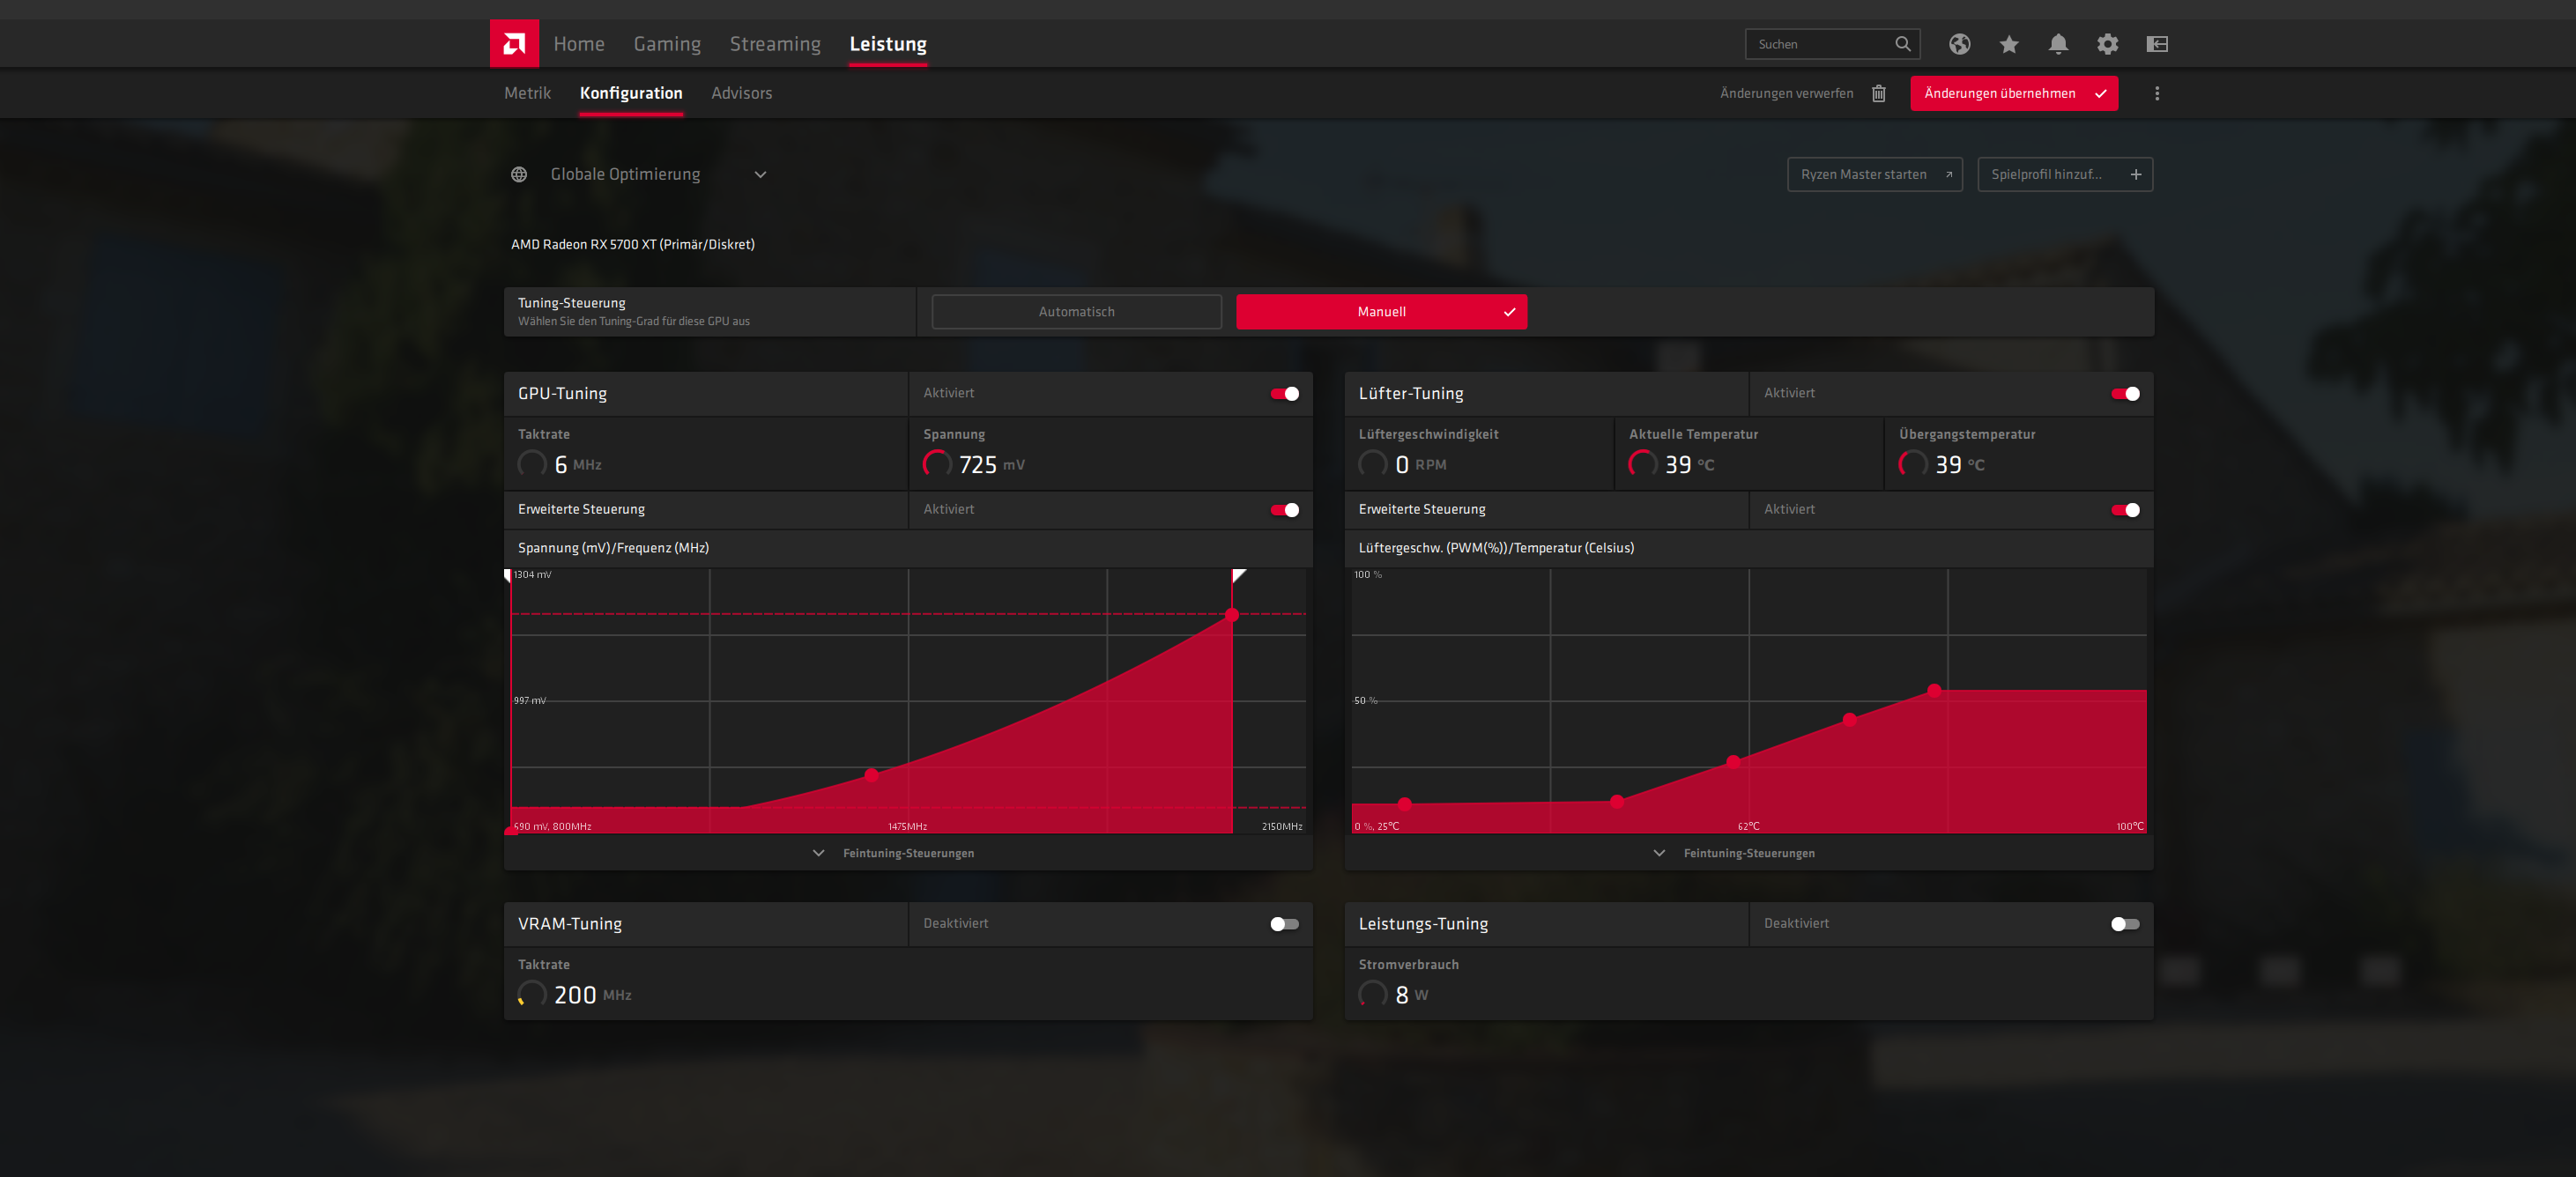Click the 62°C fan curve point
This screenshot has height=1177, width=2576.
point(1733,762)
